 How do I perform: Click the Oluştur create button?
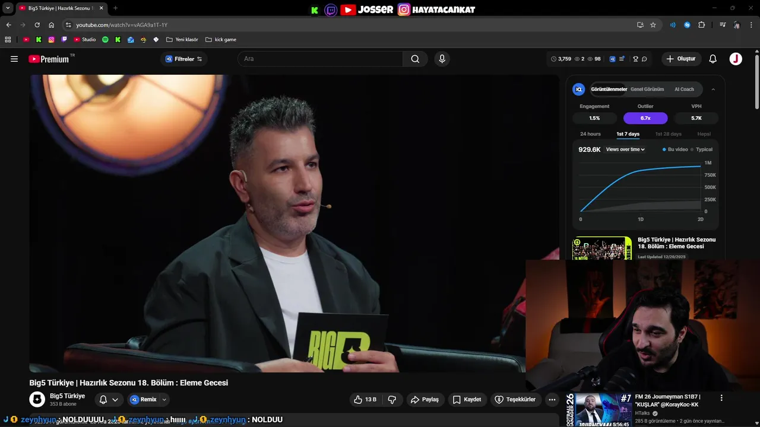pos(681,59)
